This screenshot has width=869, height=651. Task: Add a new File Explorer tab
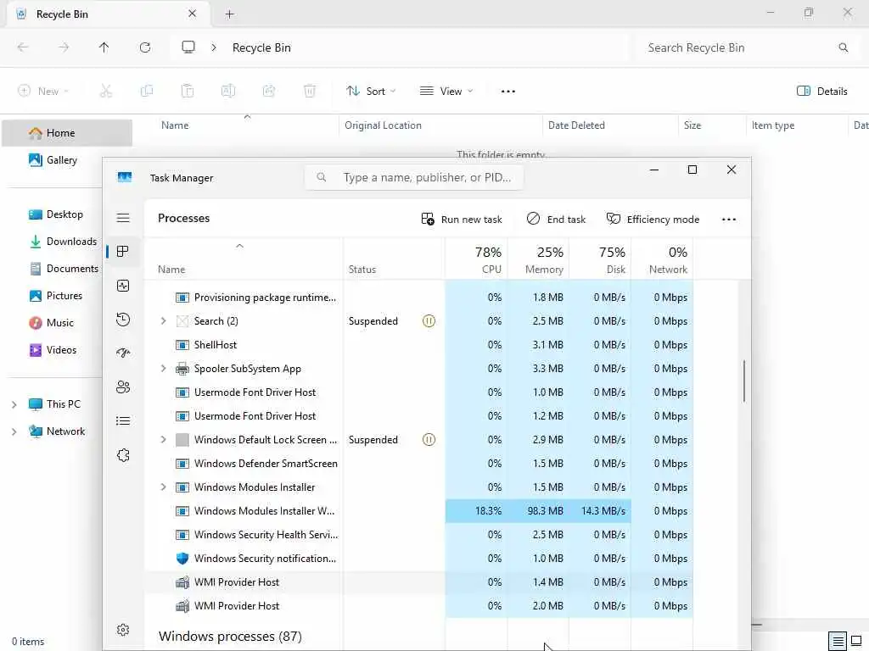[229, 14]
